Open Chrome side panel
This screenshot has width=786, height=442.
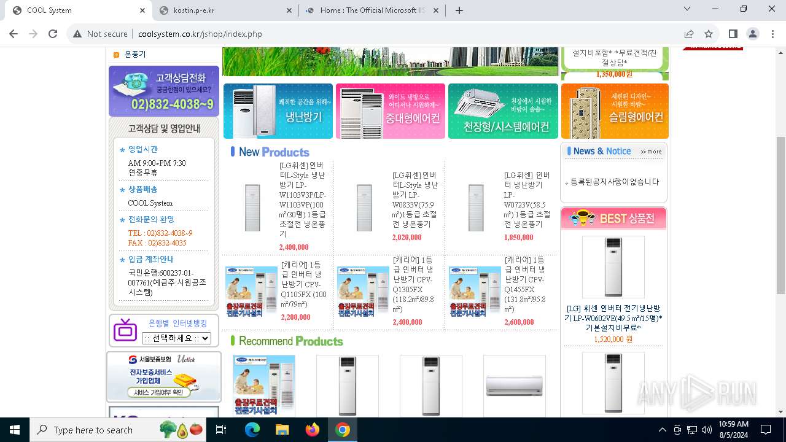[x=733, y=34]
